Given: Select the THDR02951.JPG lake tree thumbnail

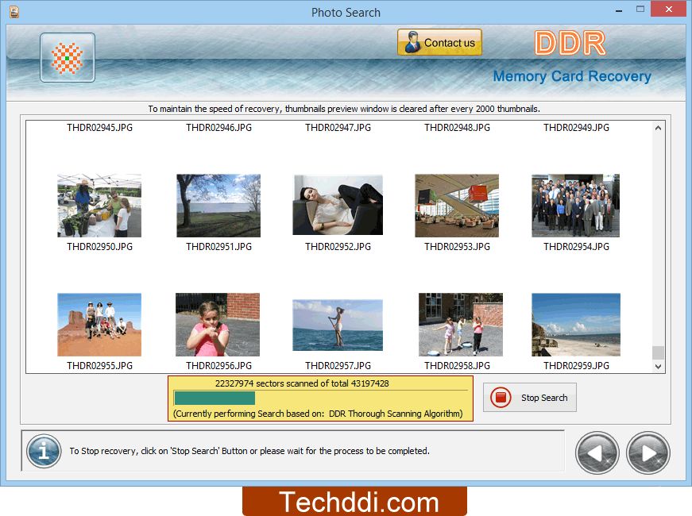Looking at the screenshot, I should coord(218,206).
